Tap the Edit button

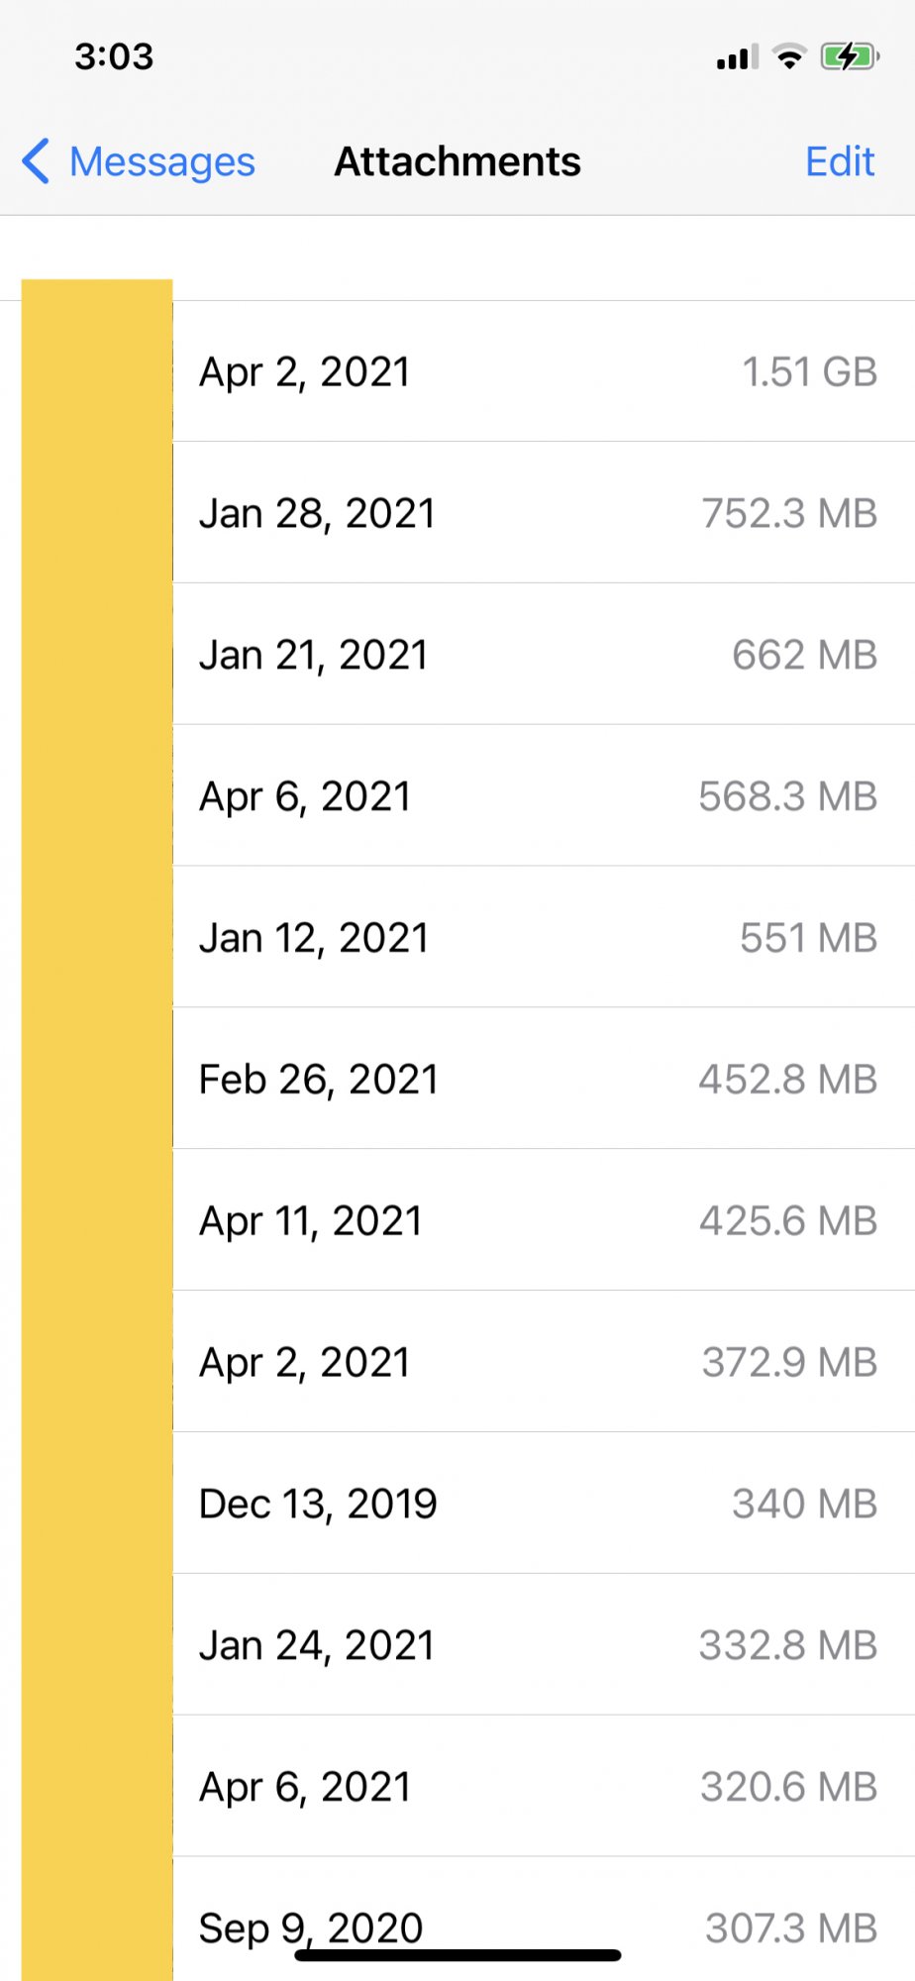(839, 161)
